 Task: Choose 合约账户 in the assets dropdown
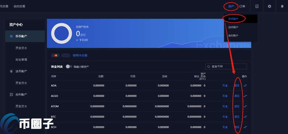233,35
